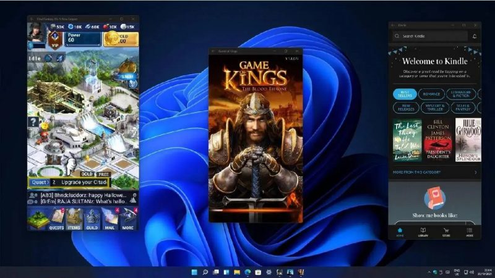Open Widgets from the taskbar
Viewport: 495px width, 278px height.
[226, 272]
